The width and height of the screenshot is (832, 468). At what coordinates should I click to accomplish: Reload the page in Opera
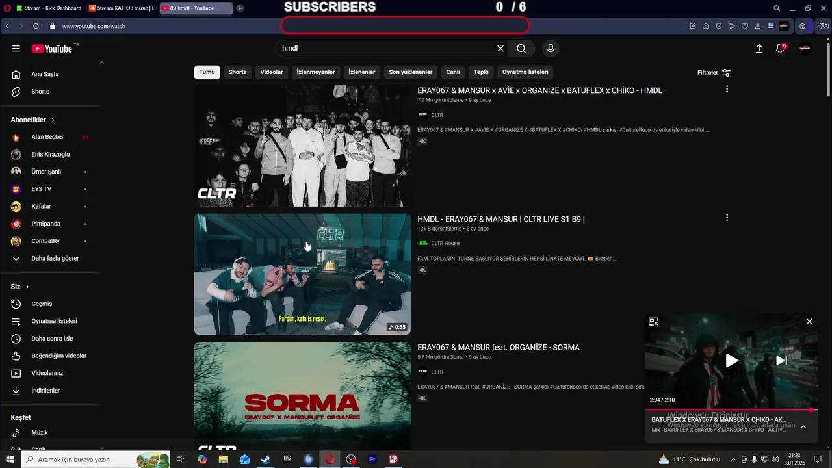pyautogui.click(x=35, y=26)
